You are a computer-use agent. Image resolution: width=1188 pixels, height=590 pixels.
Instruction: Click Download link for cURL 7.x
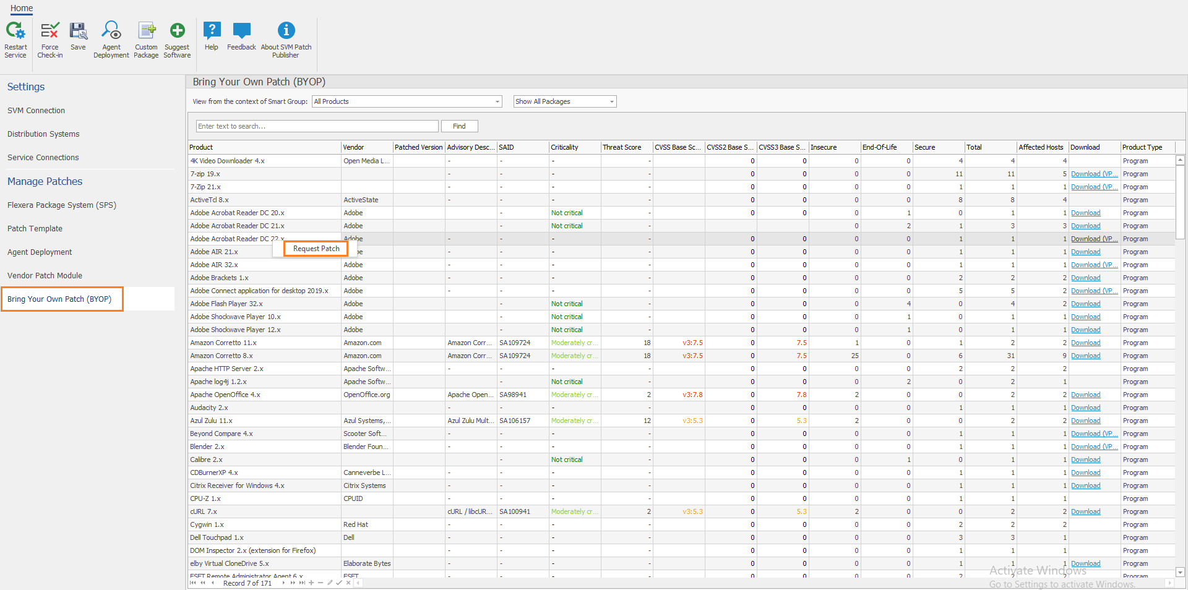click(1085, 511)
